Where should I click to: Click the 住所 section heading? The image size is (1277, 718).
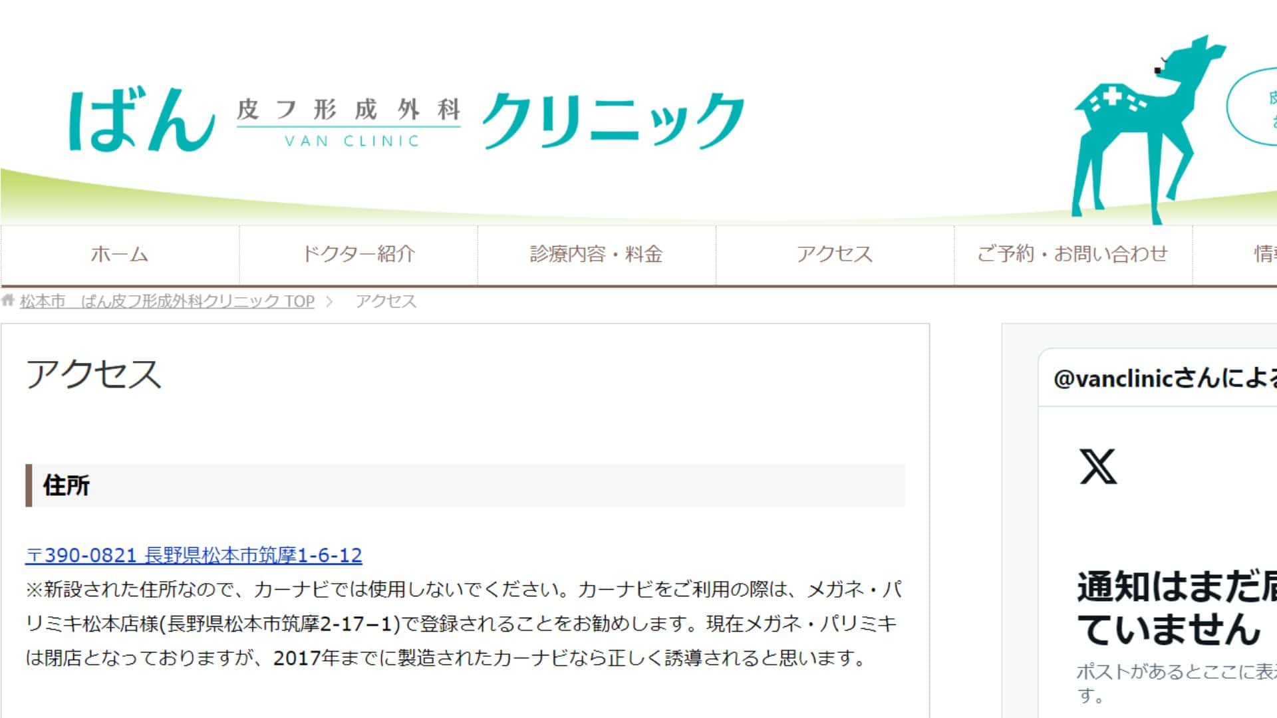pos(465,485)
